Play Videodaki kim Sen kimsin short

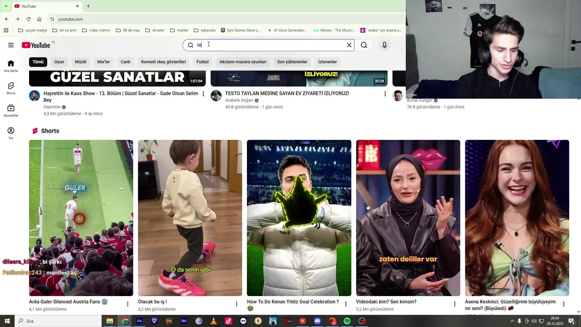(408, 218)
